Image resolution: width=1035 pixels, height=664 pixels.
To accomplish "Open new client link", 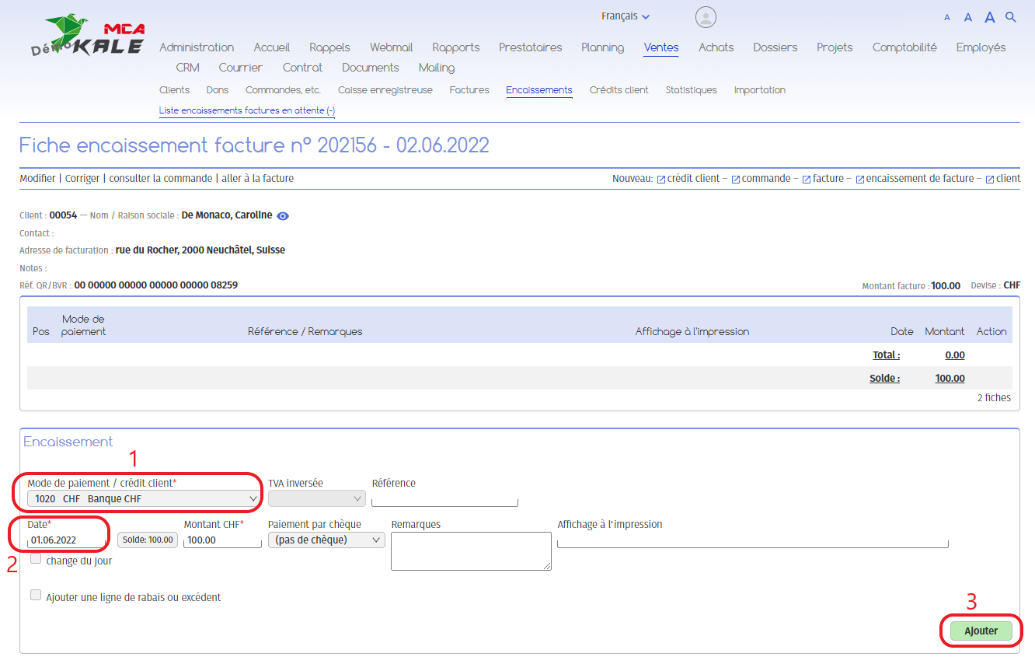I will point(1003,179).
